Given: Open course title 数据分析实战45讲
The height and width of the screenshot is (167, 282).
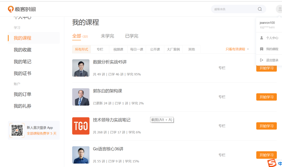Looking at the screenshot, I should tap(110, 62).
